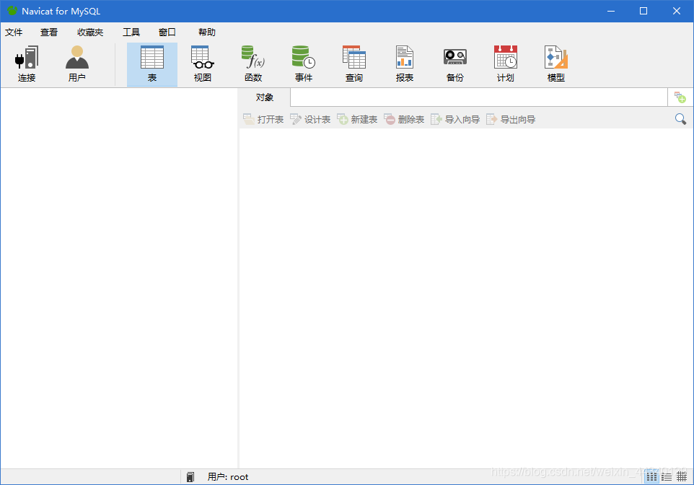694x485 pixels.
Task: Open the 窗口 (Window) menu
Action: [167, 32]
